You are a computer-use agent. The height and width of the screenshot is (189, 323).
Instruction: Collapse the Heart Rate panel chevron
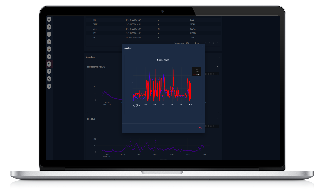pyautogui.click(x=218, y=119)
